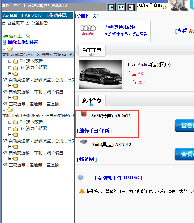This screenshot has width=194, height=223.
Task: Expand node above first 38 自动变速箱 row
Action: 10,85
